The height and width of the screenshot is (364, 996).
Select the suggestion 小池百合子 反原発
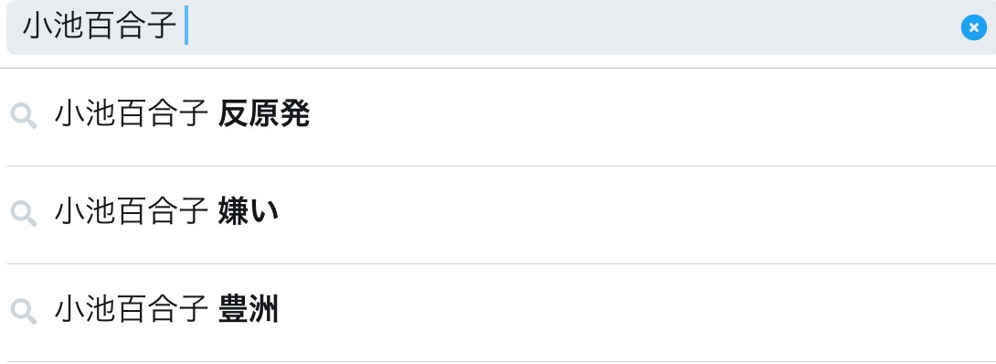click(x=501, y=117)
